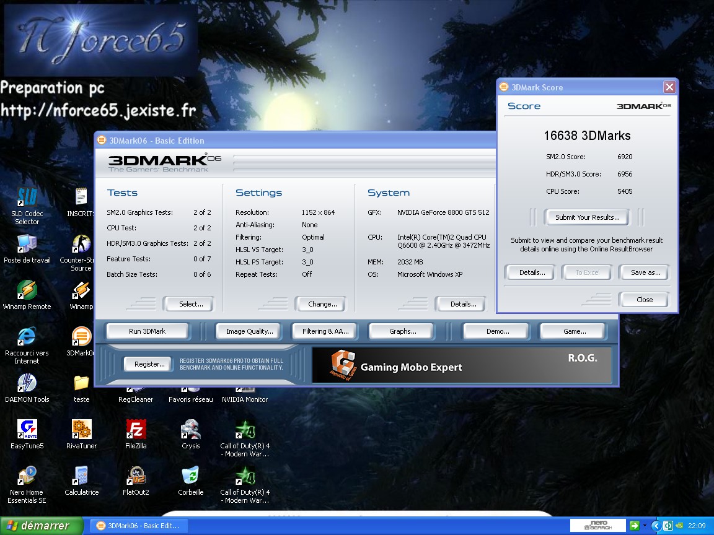
Task: Launch EasyTune5 shortcut
Action: pyautogui.click(x=27, y=430)
